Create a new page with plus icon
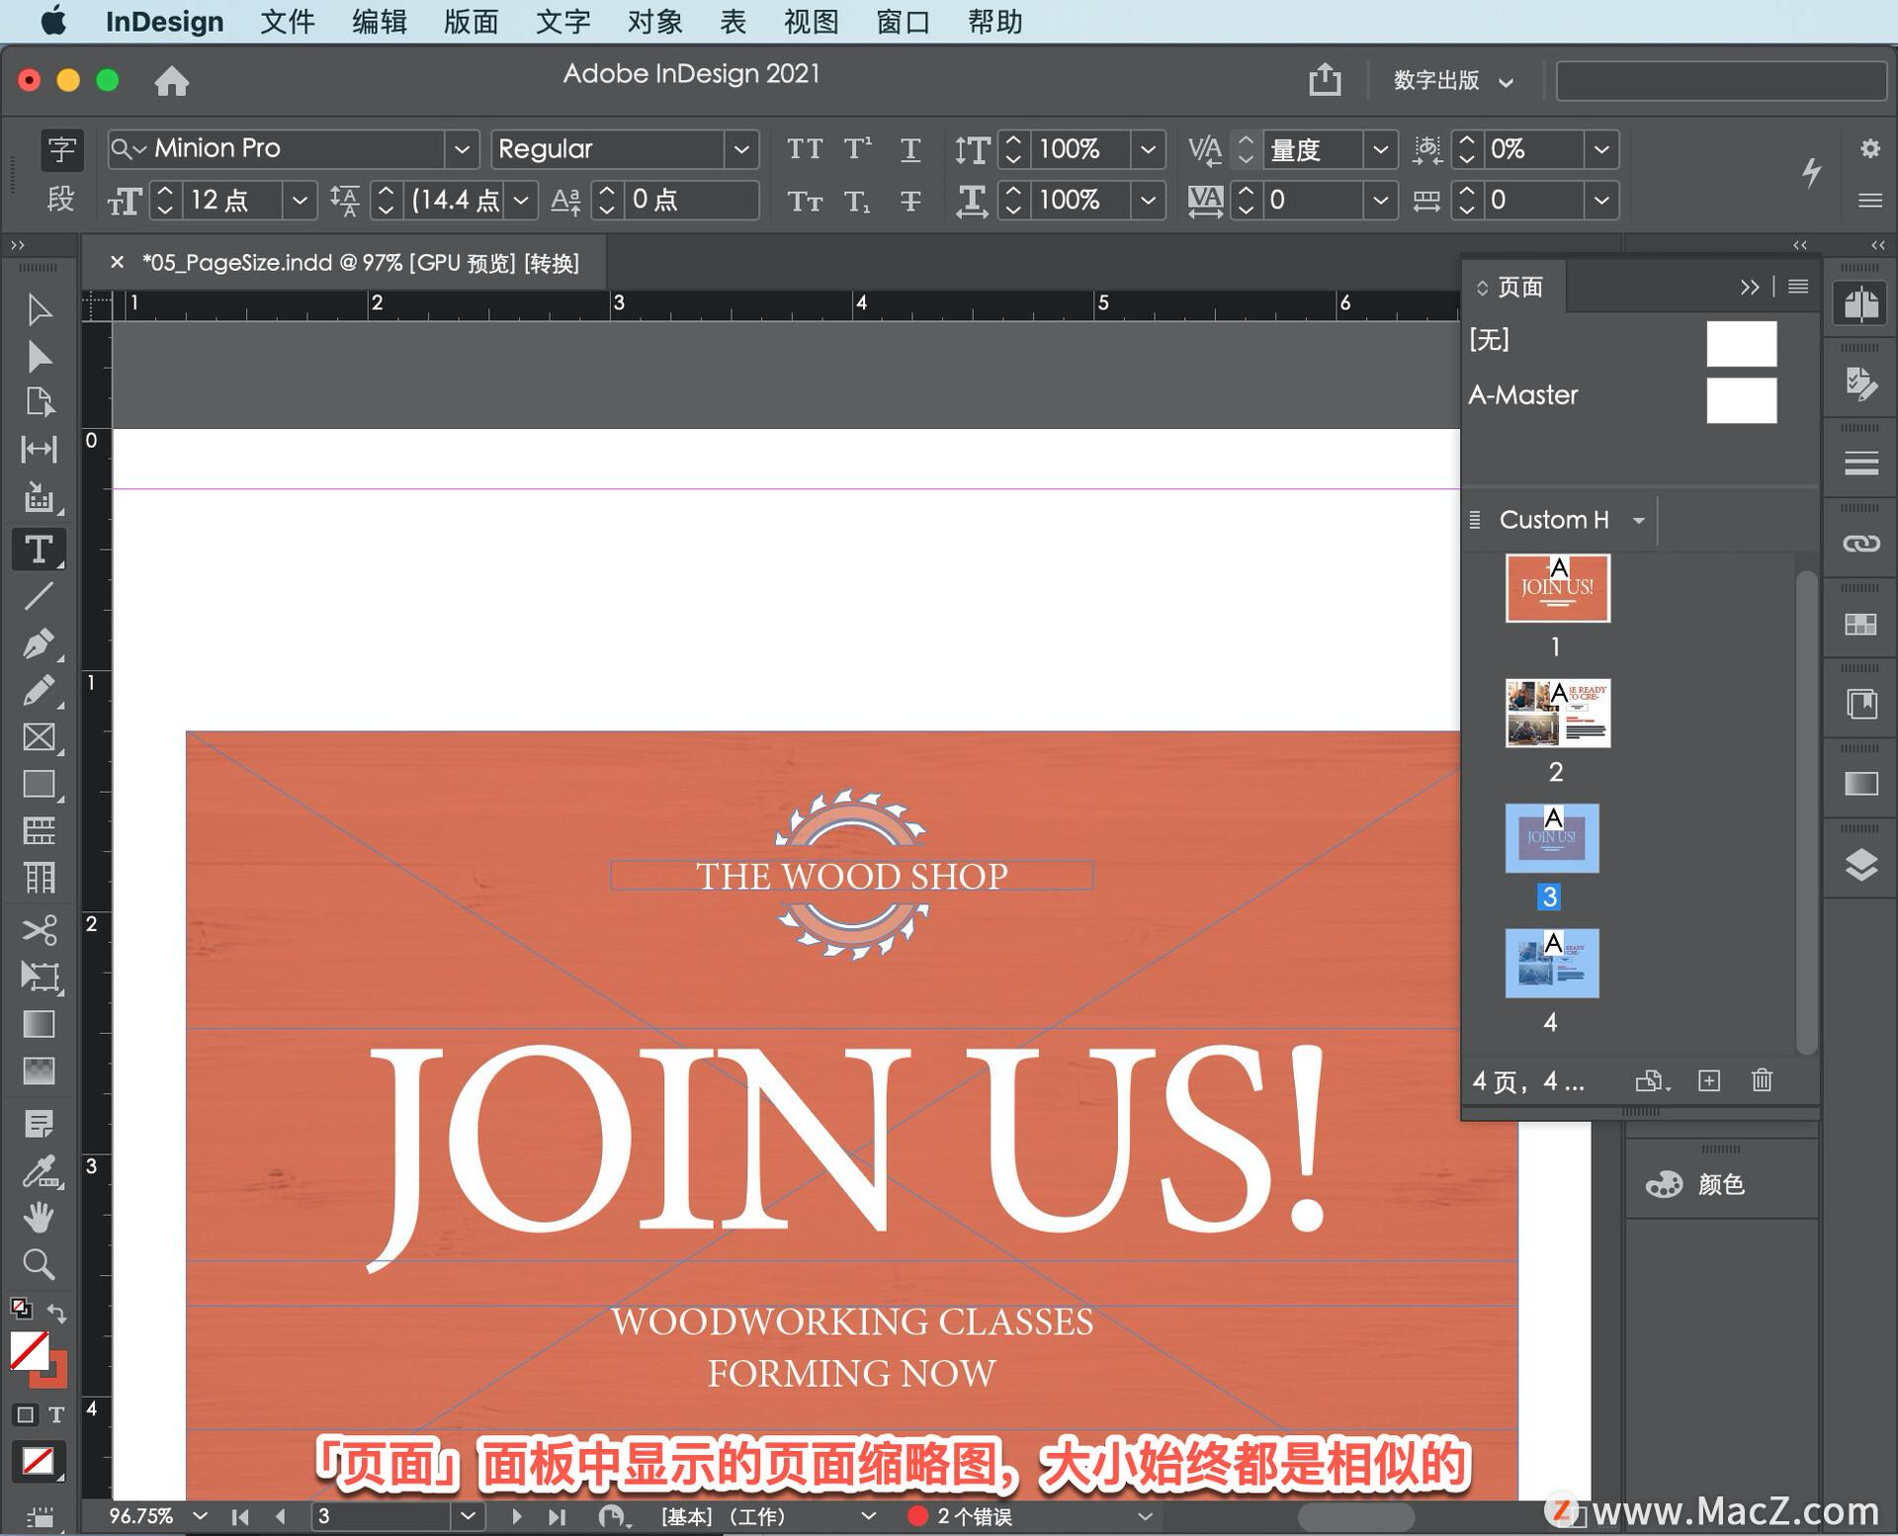The width and height of the screenshot is (1898, 1536). tap(1709, 1080)
